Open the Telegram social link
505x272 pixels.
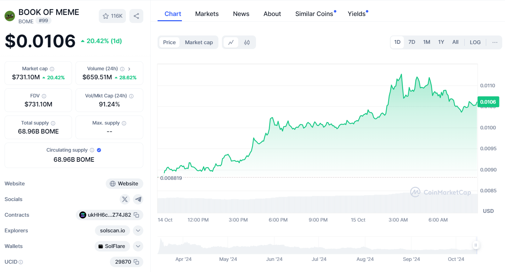[x=138, y=199]
